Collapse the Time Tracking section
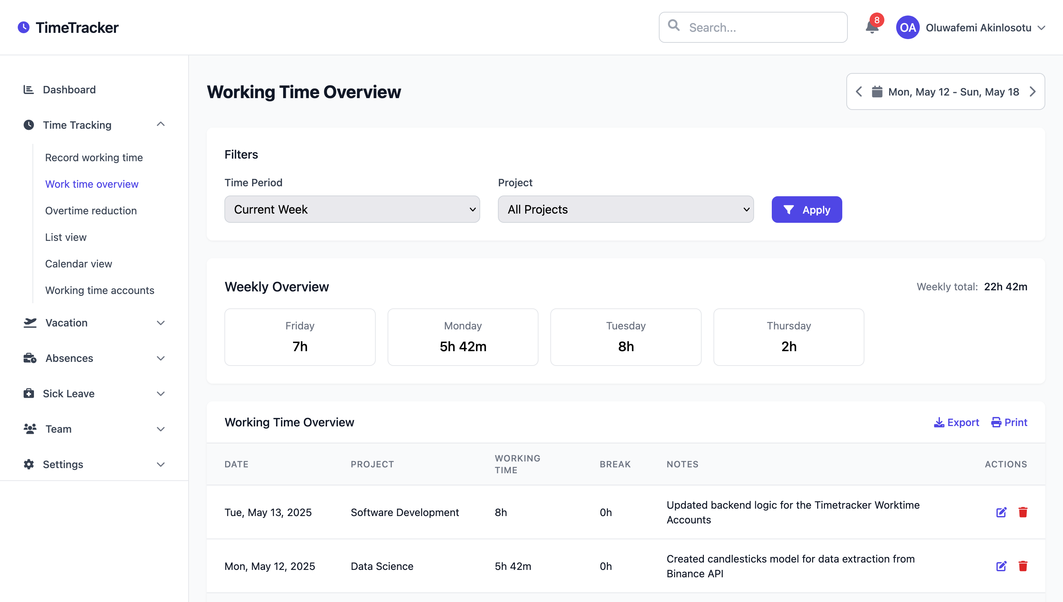 tap(161, 124)
